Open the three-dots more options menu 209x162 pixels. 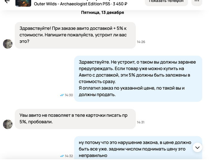tap(196, 1)
